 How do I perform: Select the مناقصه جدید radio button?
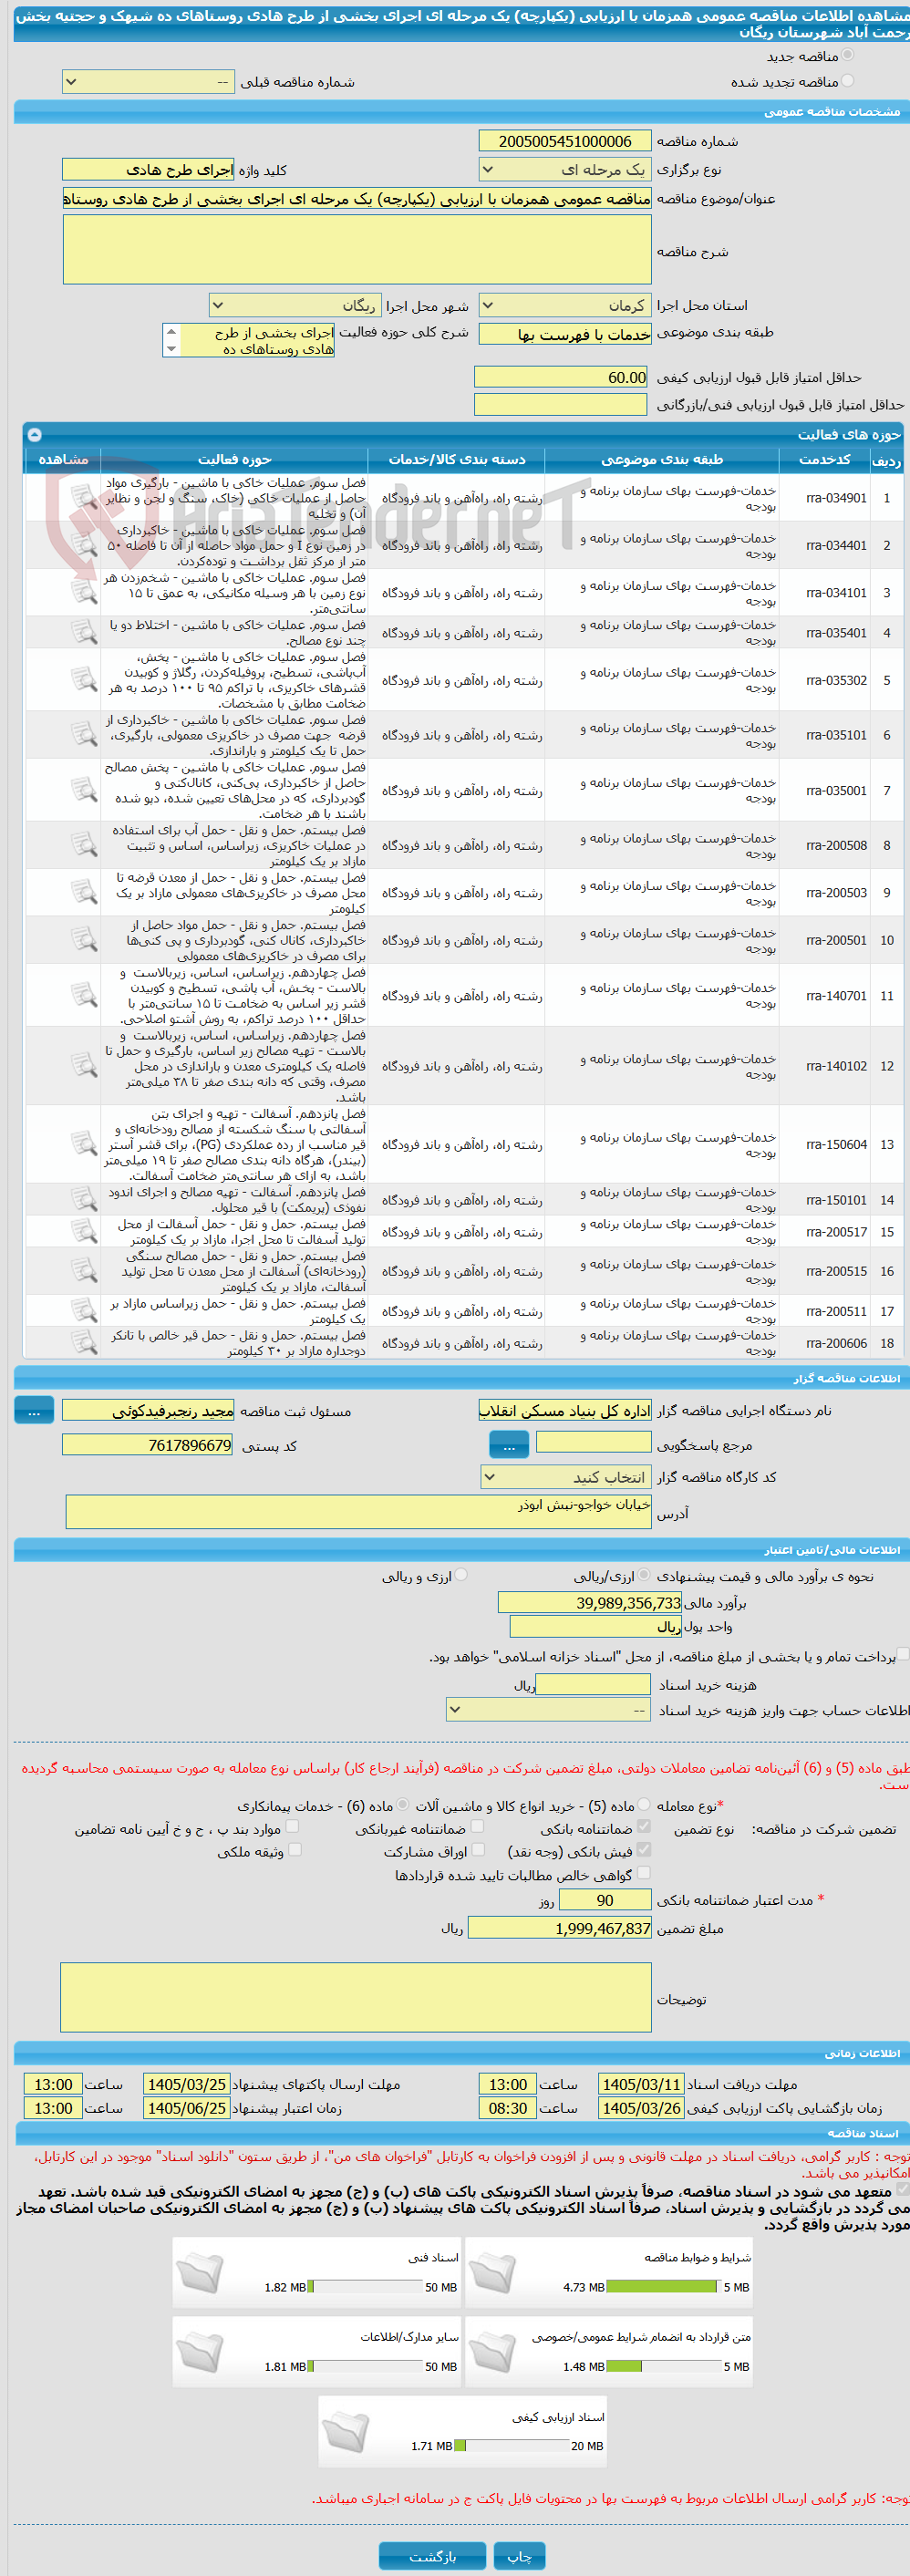point(848,56)
